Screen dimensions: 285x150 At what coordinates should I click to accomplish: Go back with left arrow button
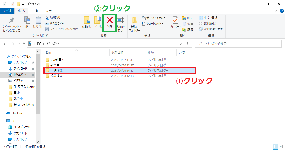tap(5, 44)
